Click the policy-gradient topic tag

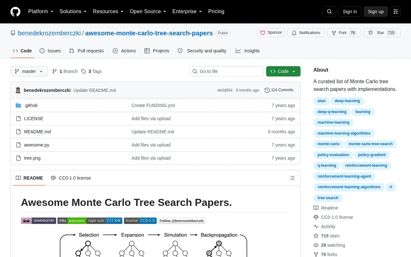(372, 155)
